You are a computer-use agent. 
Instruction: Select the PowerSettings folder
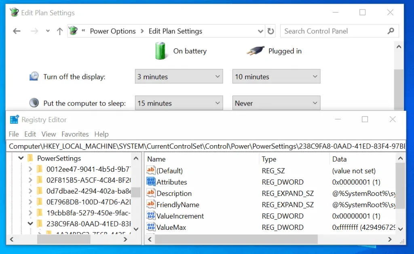59,158
